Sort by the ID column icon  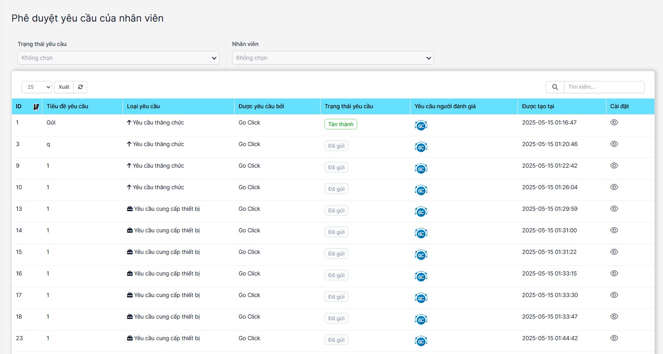(36, 107)
